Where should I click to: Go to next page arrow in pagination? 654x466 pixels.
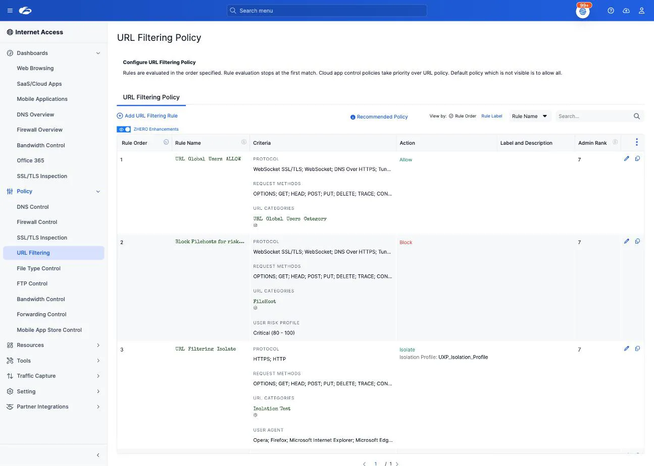(x=397, y=464)
